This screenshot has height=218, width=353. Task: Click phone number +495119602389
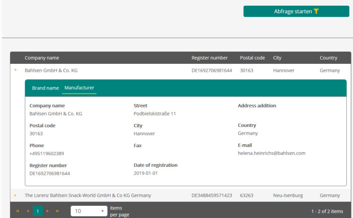tap(47, 154)
